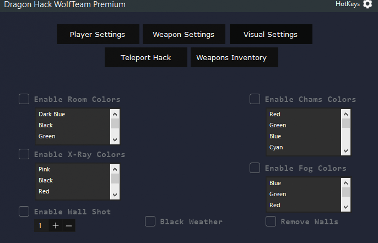This screenshot has height=243, width=378.
Task: Increase Wall Shot value with plus button
Action: click(56, 225)
